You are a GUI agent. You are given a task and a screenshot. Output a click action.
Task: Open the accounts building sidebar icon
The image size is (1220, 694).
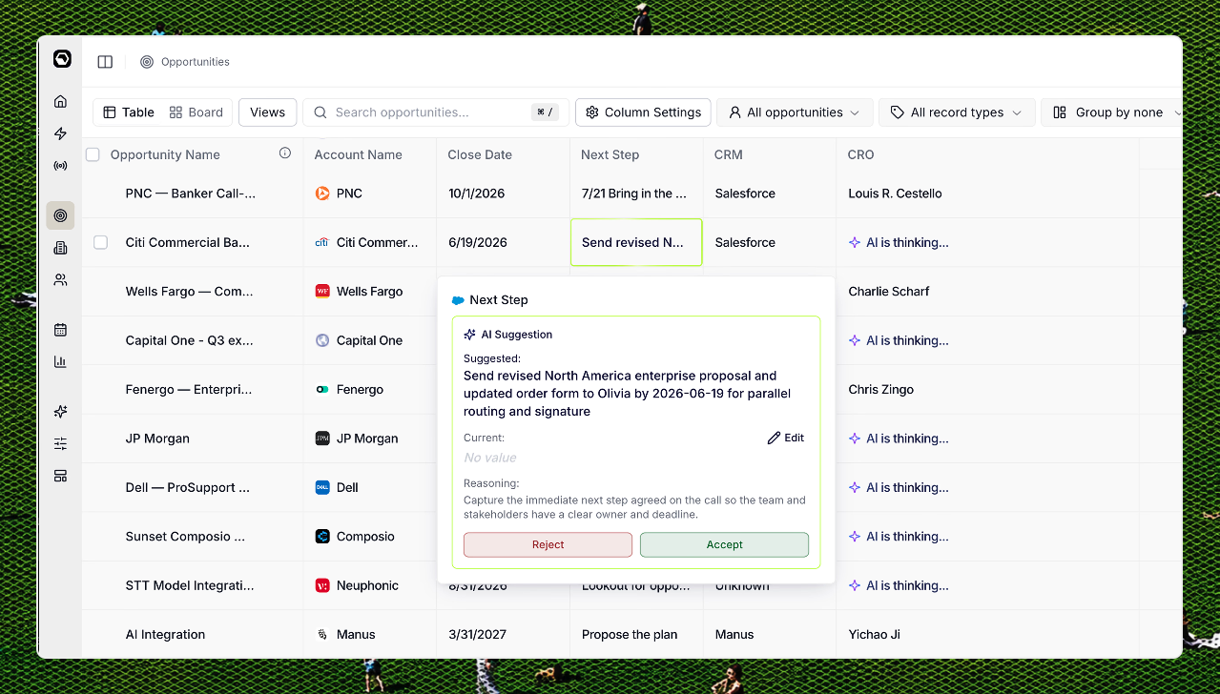pyautogui.click(x=60, y=248)
